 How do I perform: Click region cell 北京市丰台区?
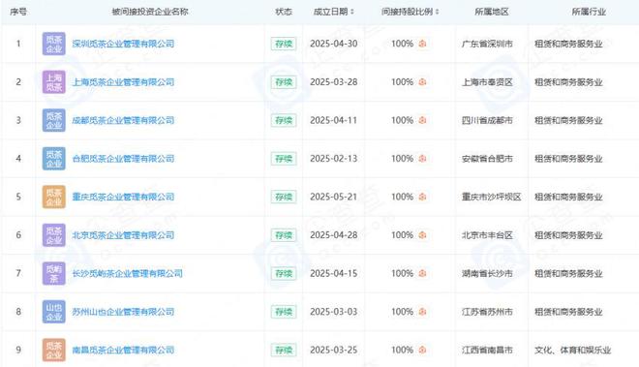(x=487, y=235)
